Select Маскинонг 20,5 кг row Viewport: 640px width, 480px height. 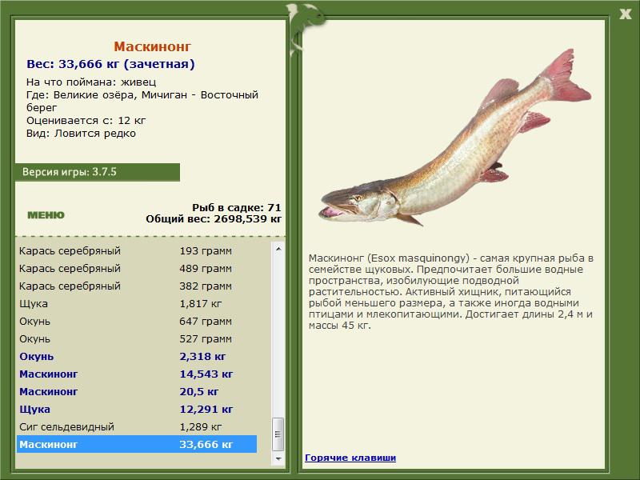pyautogui.click(x=137, y=391)
